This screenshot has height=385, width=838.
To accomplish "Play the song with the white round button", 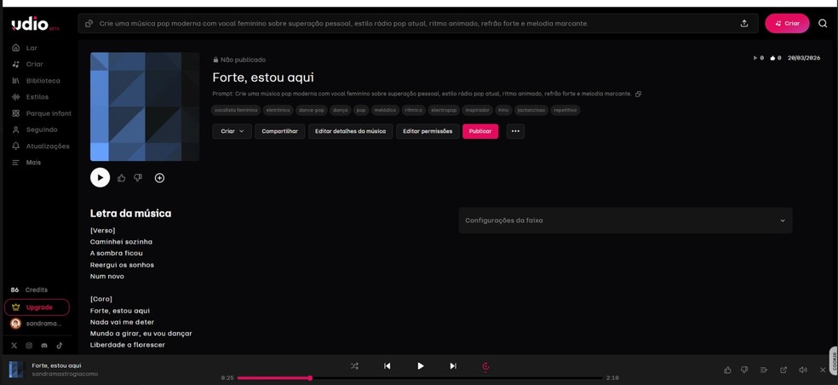I will coord(100,177).
